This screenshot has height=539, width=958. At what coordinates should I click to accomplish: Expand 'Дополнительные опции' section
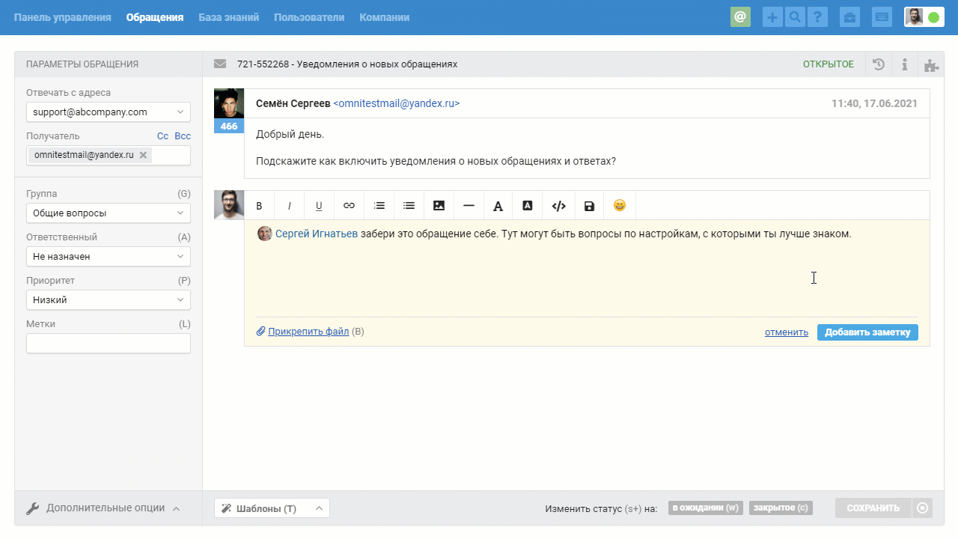point(104,508)
